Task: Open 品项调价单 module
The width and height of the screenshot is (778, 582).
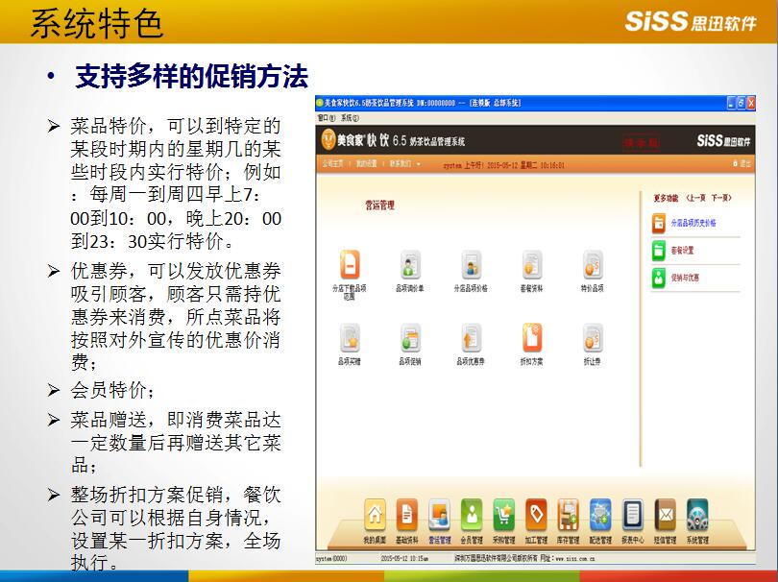Action: 411,265
